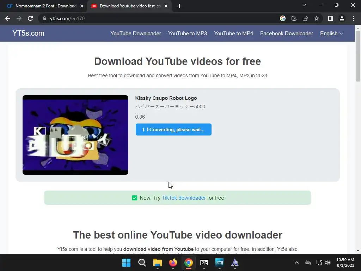Open the TikTok downloader link
Screen dimensions: 361x271
(x=184, y=198)
